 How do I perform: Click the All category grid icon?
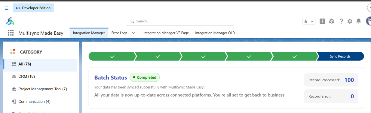[x=14, y=64]
